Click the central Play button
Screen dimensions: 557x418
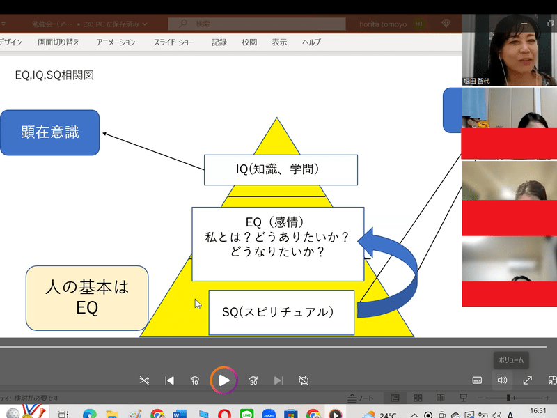(x=223, y=380)
